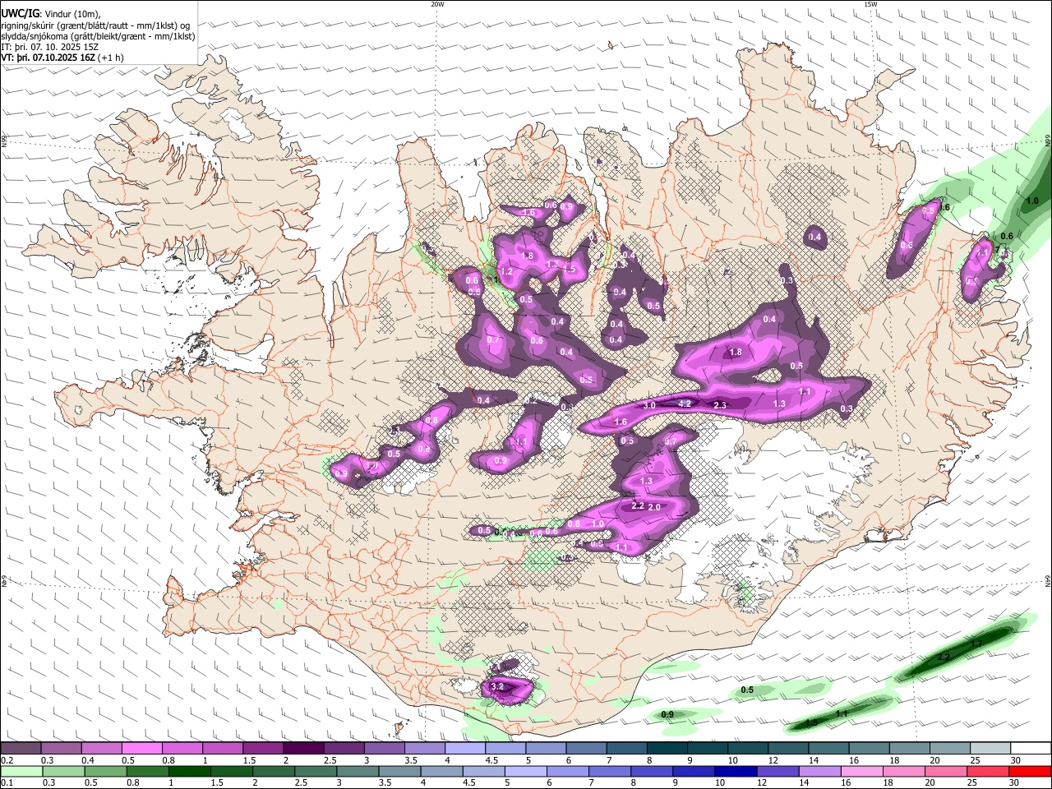Select the darkest green 1–1.5 rain legend swatch
The image size is (1052, 789).
[190, 772]
